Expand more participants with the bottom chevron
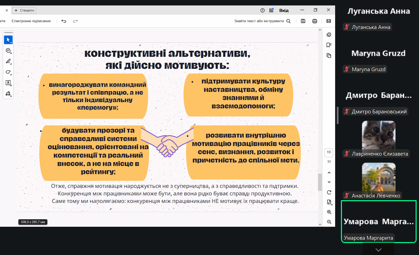419x255 pixels. click(378, 250)
